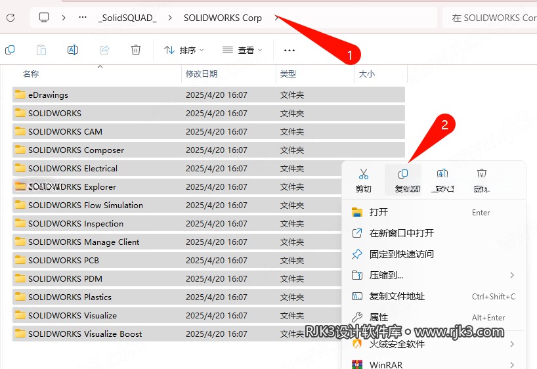Choose 固定到快速访问 from context menu

tap(433, 254)
